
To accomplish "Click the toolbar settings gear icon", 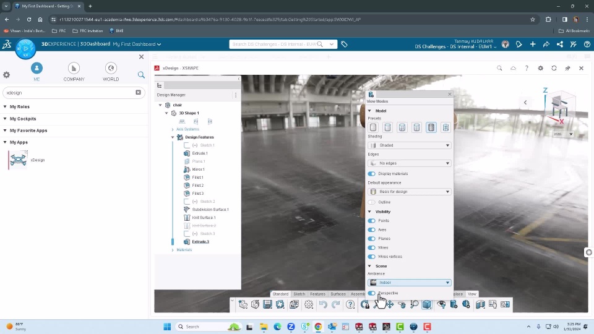I will click(x=309, y=304).
